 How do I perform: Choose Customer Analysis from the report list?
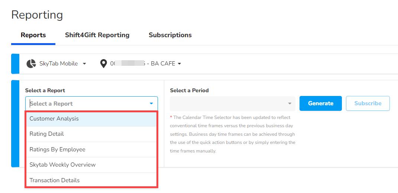click(54, 119)
